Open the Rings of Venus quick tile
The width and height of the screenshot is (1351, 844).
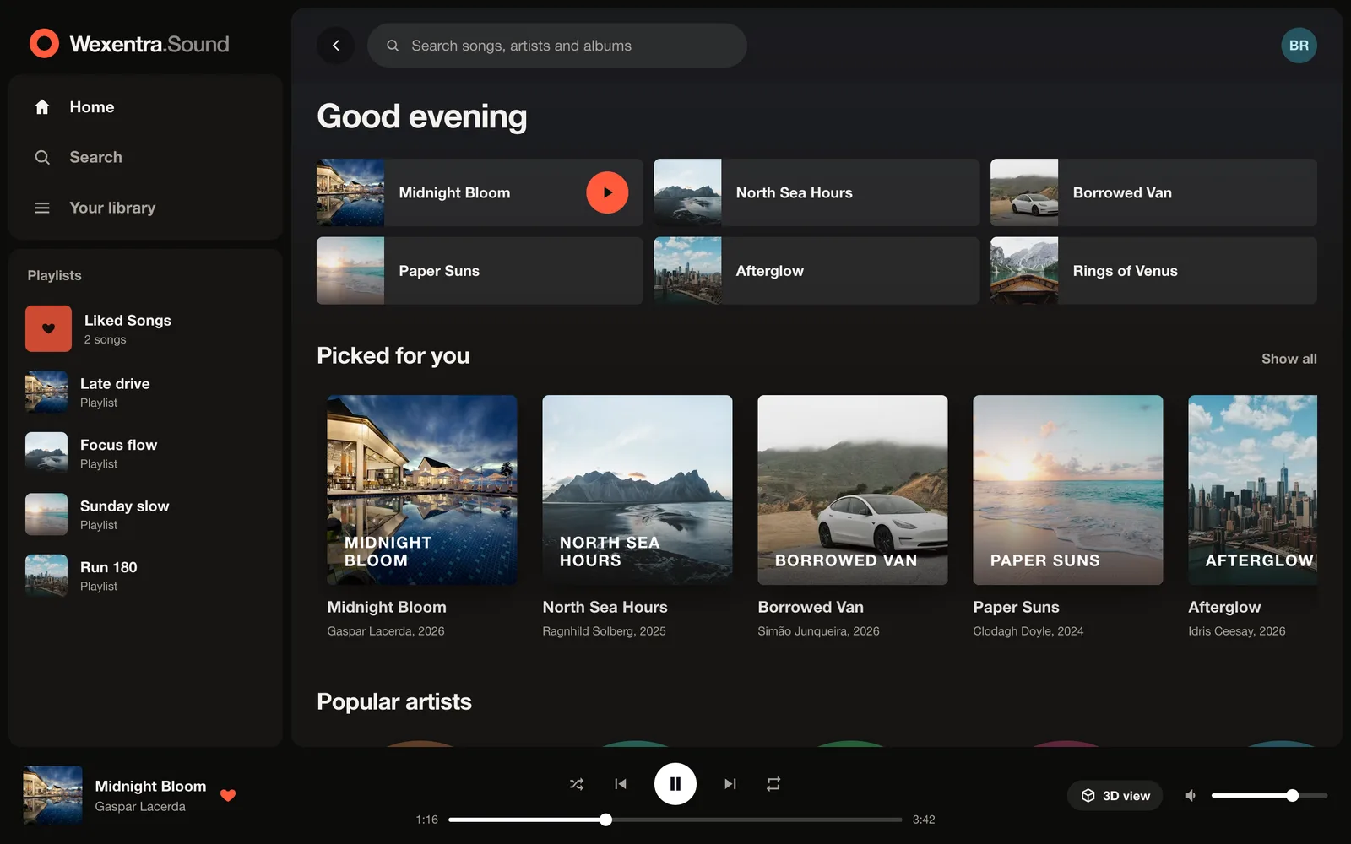pyautogui.click(x=1153, y=270)
